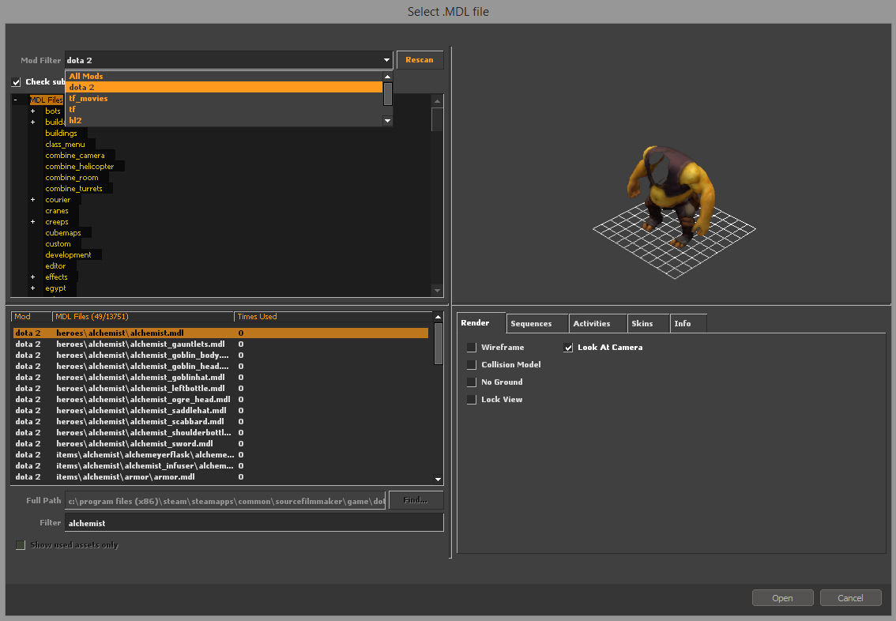Select the buildings folder
Image resolution: width=896 pixels, height=621 pixels.
tap(61, 133)
